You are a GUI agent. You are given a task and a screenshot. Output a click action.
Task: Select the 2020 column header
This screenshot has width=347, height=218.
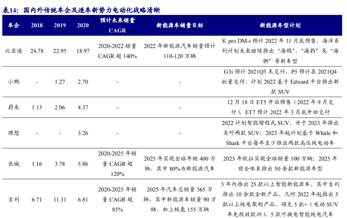coord(83,25)
